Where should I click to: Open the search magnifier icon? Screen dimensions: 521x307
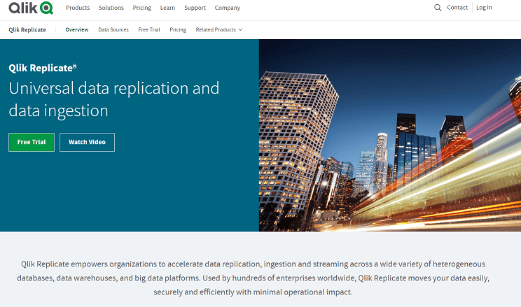point(438,8)
